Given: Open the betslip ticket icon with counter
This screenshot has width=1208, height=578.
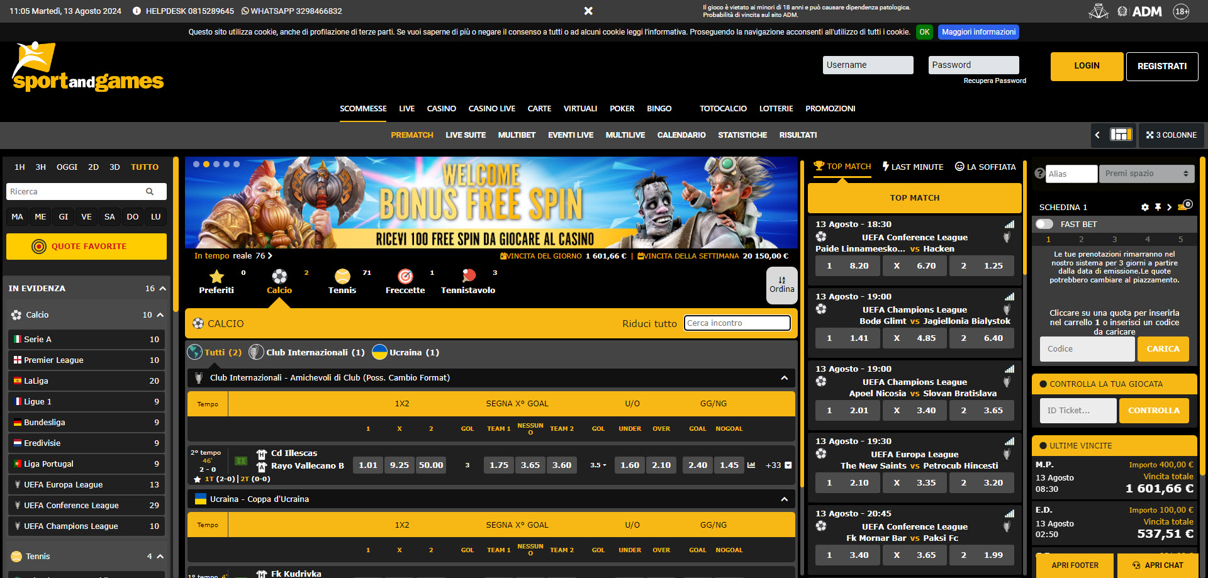Looking at the screenshot, I should click(1184, 206).
